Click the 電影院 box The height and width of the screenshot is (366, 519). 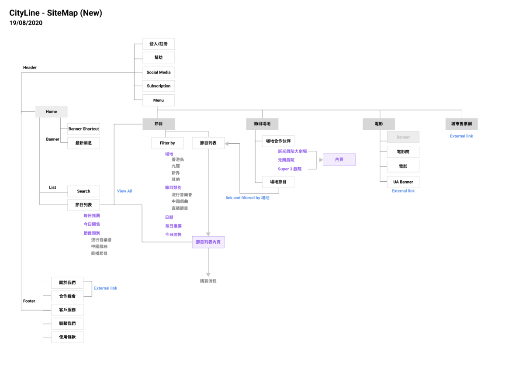tap(403, 152)
